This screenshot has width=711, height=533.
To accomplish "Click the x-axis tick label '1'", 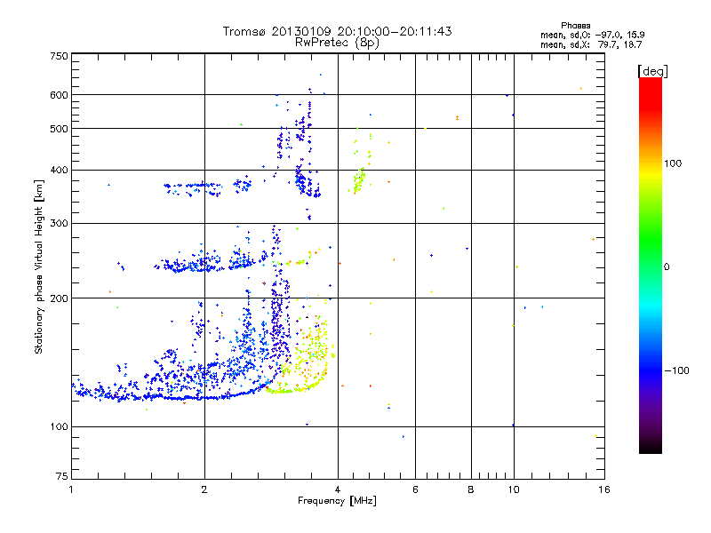I will [71, 489].
